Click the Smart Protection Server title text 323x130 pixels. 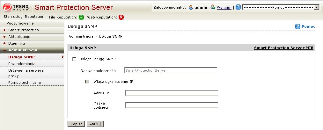pos(74,8)
